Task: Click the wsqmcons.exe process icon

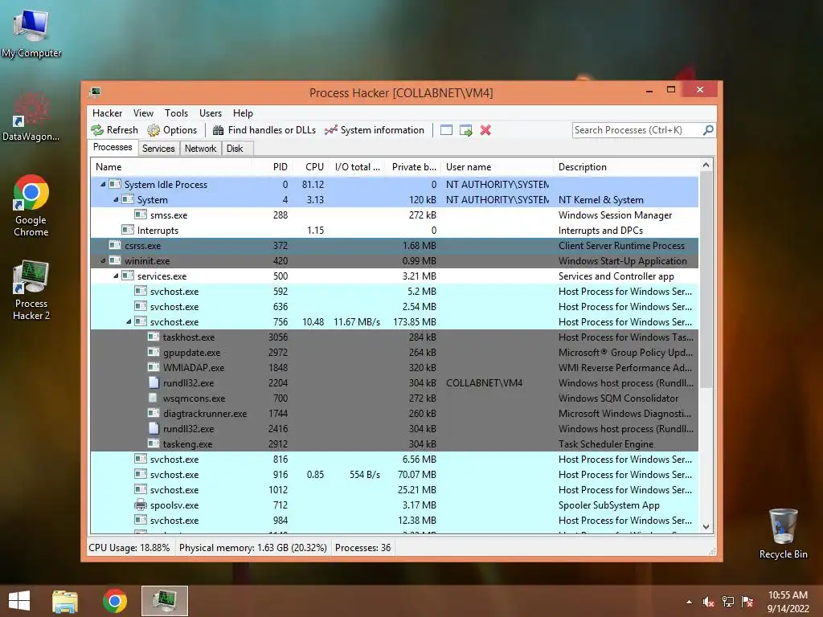Action: 154,398
